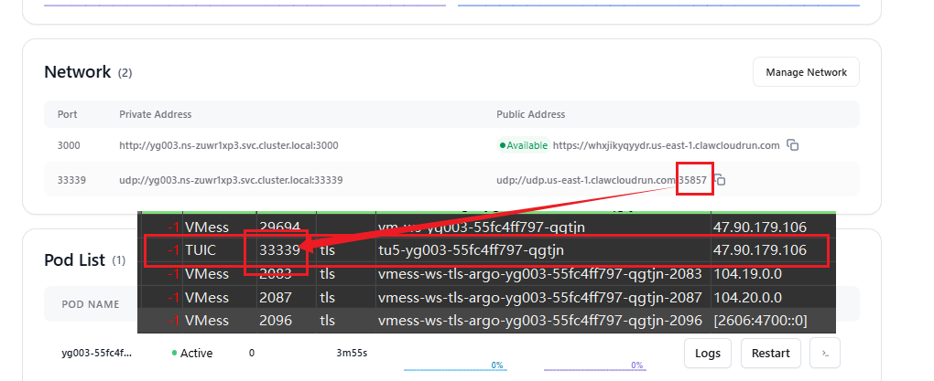This screenshot has height=381, width=934.
Task: Select the TUIC row in overlay table
Action: point(486,250)
